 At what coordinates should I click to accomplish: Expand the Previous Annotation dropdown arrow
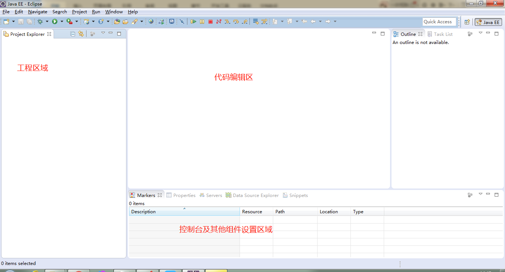[x=297, y=21]
